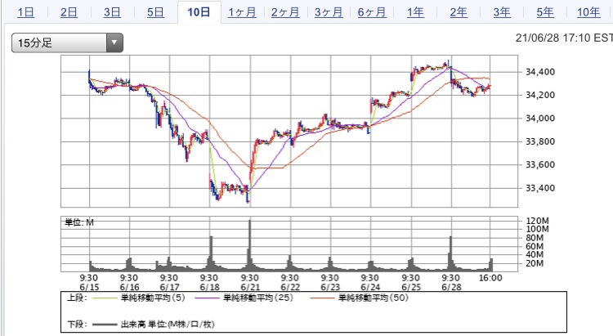This screenshot has height=336, width=613.
Task: Click the 単純移動平均(50) legend entry
Action: click(x=359, y=298)
